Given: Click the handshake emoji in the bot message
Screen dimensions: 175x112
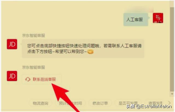Looking at the screenshot, I should (x=90, y=52).
